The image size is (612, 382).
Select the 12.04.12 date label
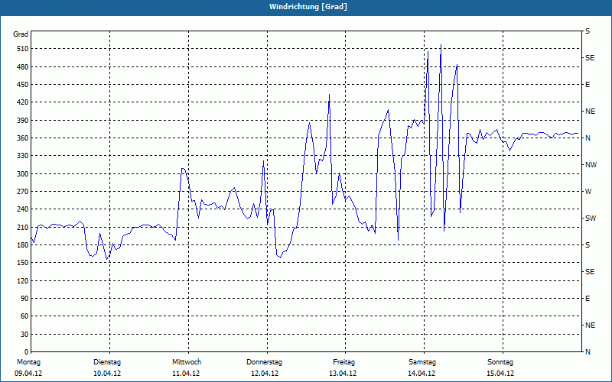[x=265, y=374]
